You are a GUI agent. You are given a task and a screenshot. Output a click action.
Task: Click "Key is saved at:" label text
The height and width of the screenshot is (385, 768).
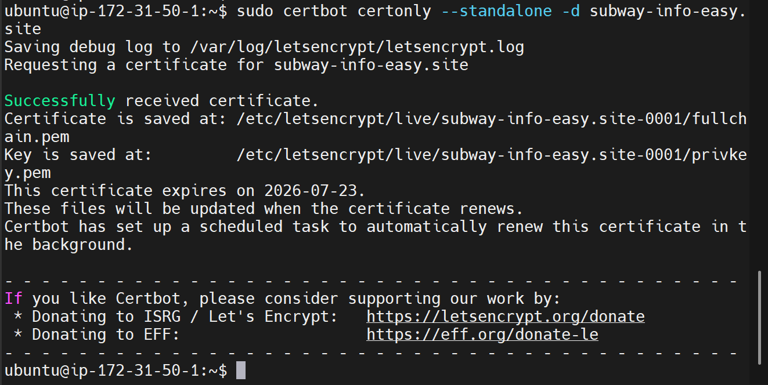pyautogui.click(x=78, y=155)
